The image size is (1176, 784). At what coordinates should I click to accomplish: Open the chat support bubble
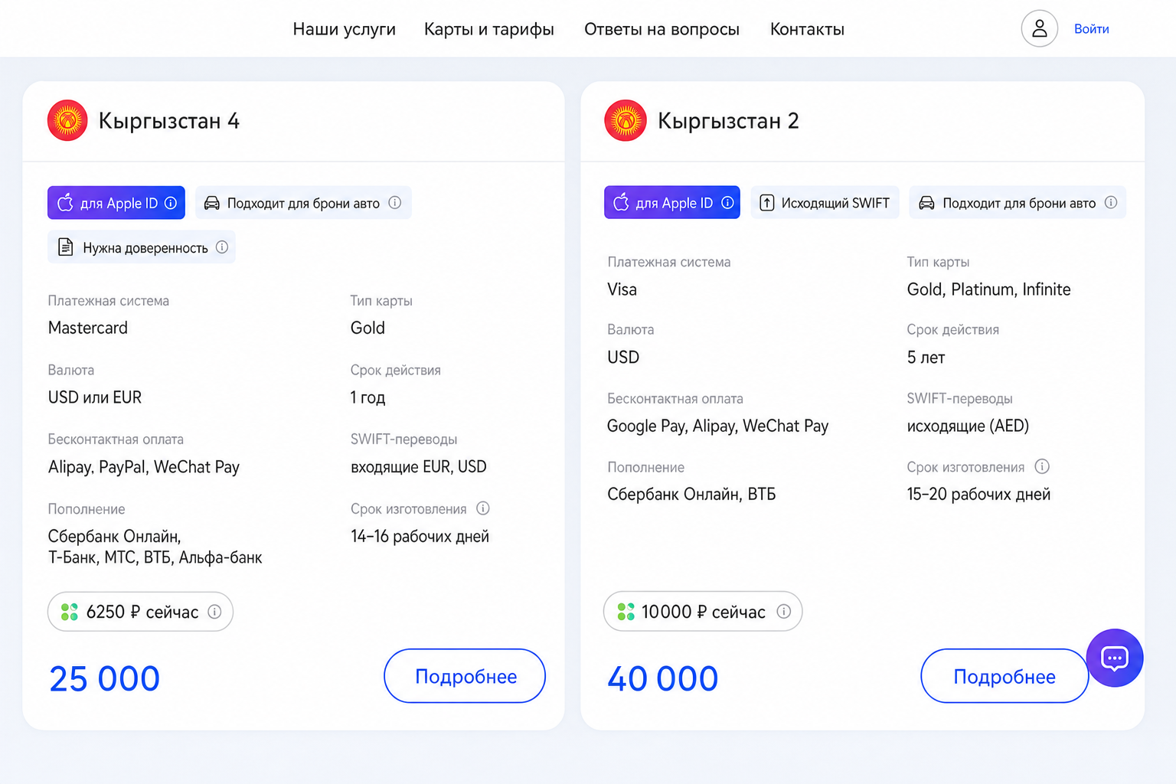pyautogui.click(x=1114, y=658)
